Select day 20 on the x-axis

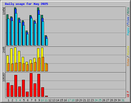pos(81,100)
